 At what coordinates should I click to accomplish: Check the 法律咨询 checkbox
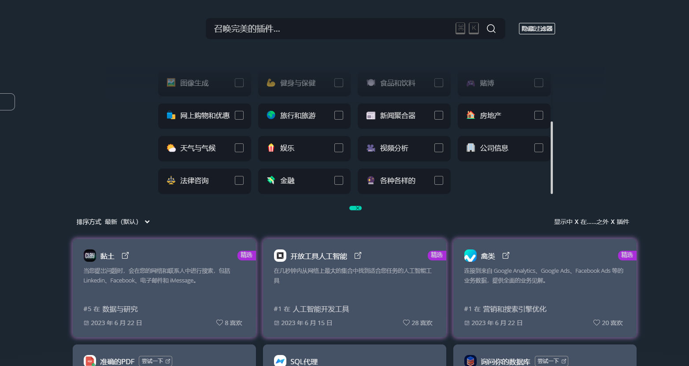239,180
